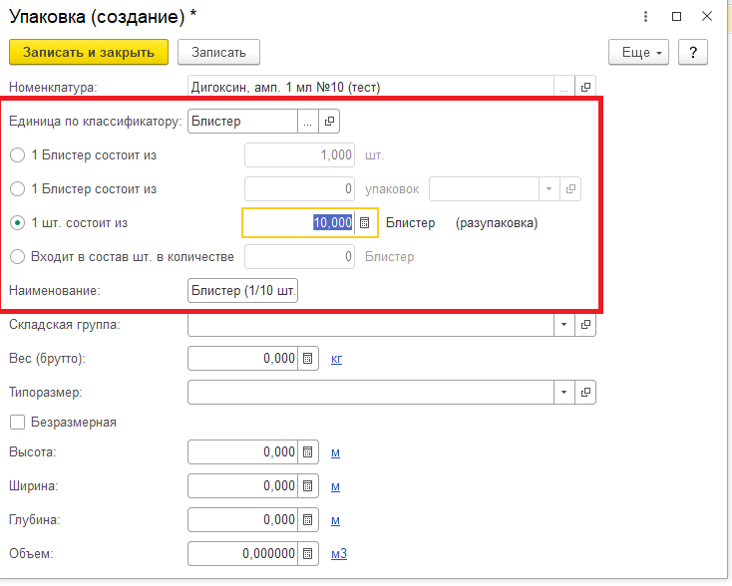
Task: Open calculator for Высота field
Action: (x=307, y=452)
